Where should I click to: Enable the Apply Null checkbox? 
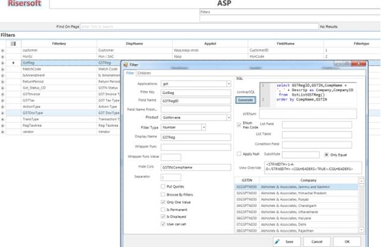239,154
